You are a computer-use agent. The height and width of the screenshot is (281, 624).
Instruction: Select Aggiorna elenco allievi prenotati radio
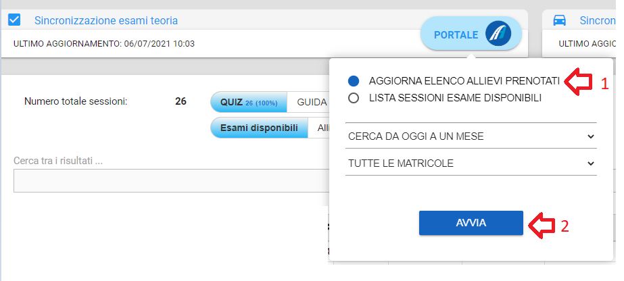tap(353, 80)
